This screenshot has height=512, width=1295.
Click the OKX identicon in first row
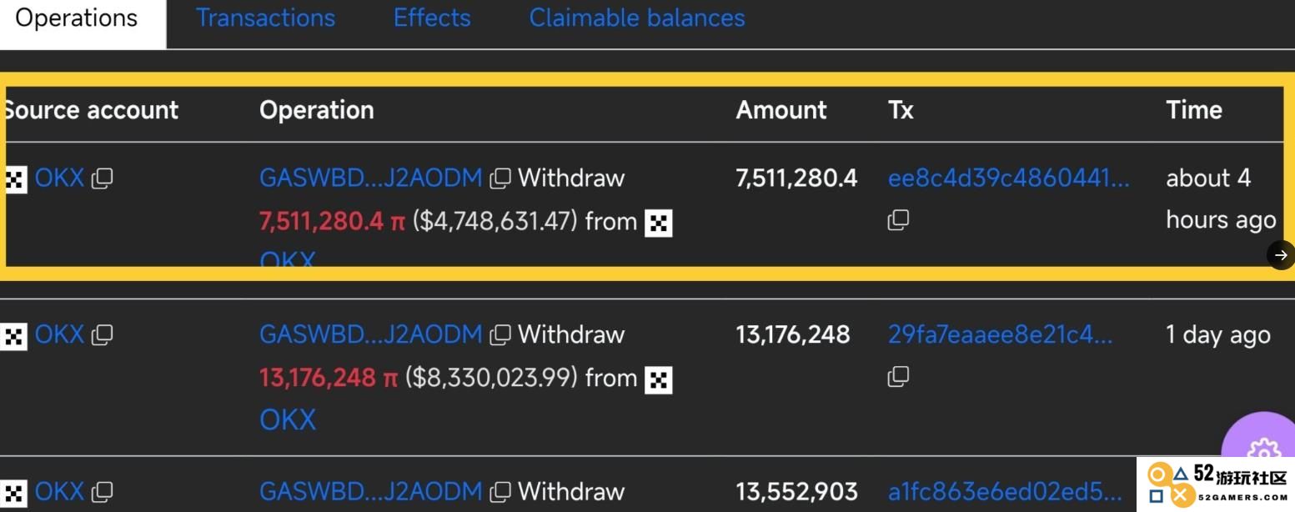[x=14, y=178]
